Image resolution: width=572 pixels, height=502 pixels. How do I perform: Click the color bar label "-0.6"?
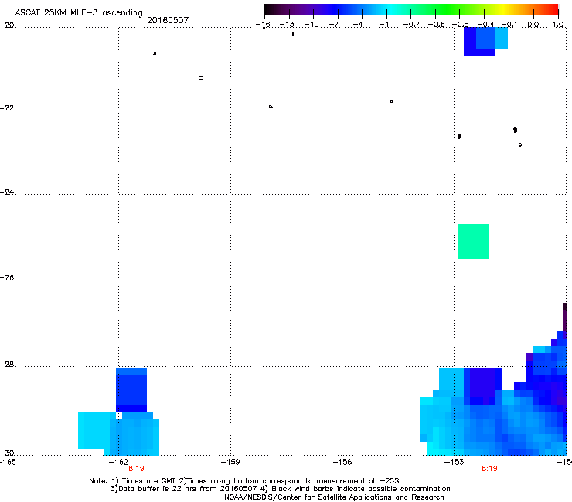pos(436,25)
